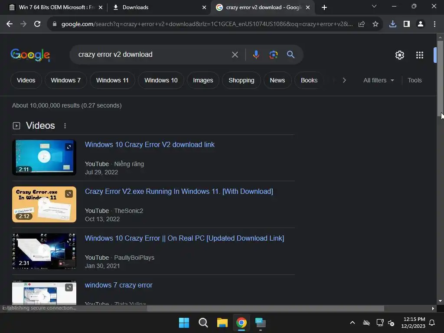Image resolution: width=444 pixels, height=333 pixels.
Task: Open the Videos section three-dot options
Action: click(x=65, y=126)
